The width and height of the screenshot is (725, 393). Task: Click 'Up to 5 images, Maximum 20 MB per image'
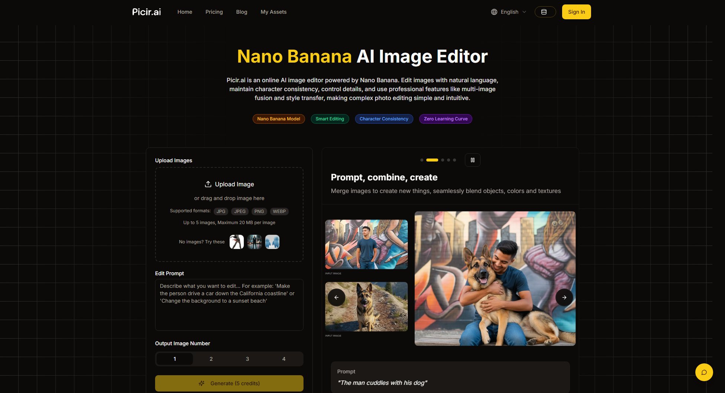[229, 223]
